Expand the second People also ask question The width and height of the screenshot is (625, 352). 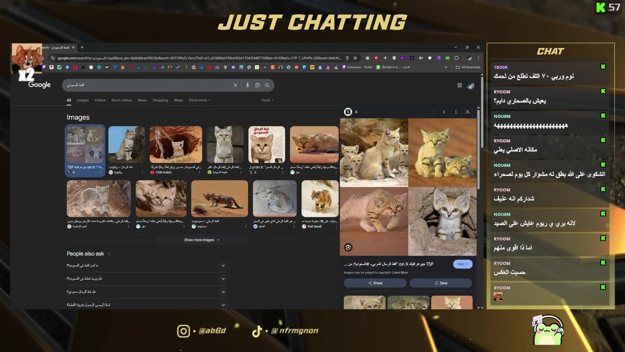pyautogui.click(x=146, y=279)
